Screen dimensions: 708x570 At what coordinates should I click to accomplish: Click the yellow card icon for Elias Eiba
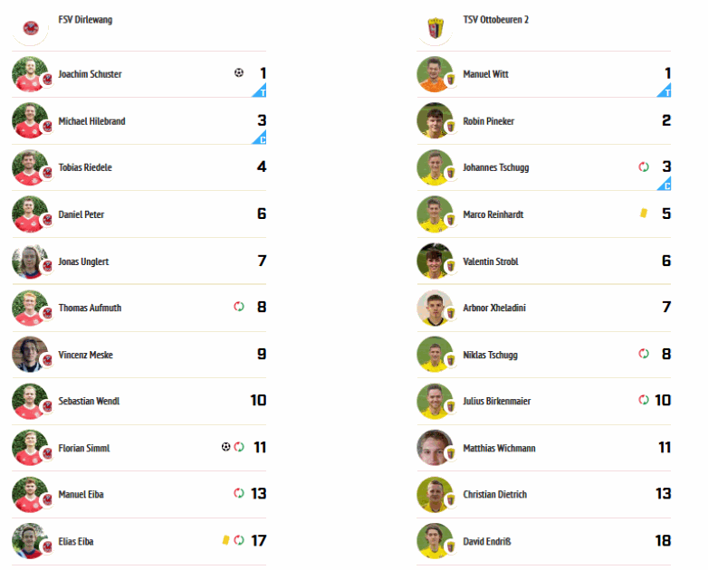pyautogui.click(x=225, y=540)
